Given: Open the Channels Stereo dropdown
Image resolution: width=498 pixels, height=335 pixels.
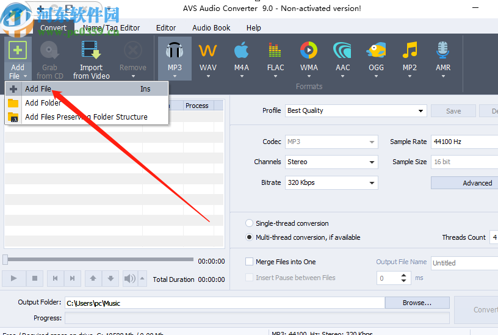Looking at the screenshot, I should [331, 162].
